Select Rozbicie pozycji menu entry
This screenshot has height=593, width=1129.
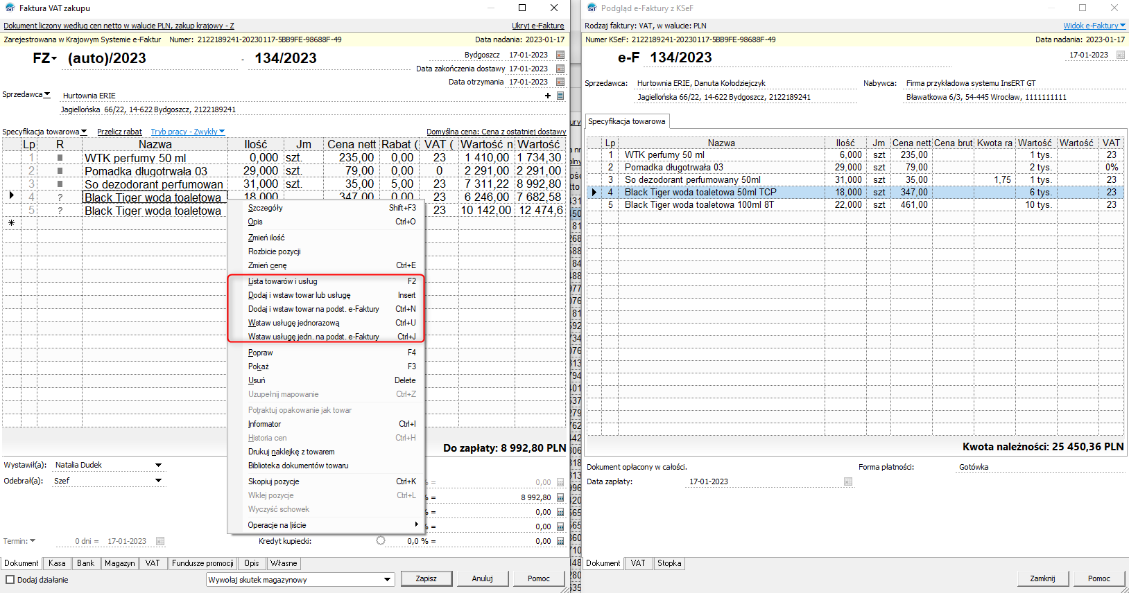[x=326, y=251]
